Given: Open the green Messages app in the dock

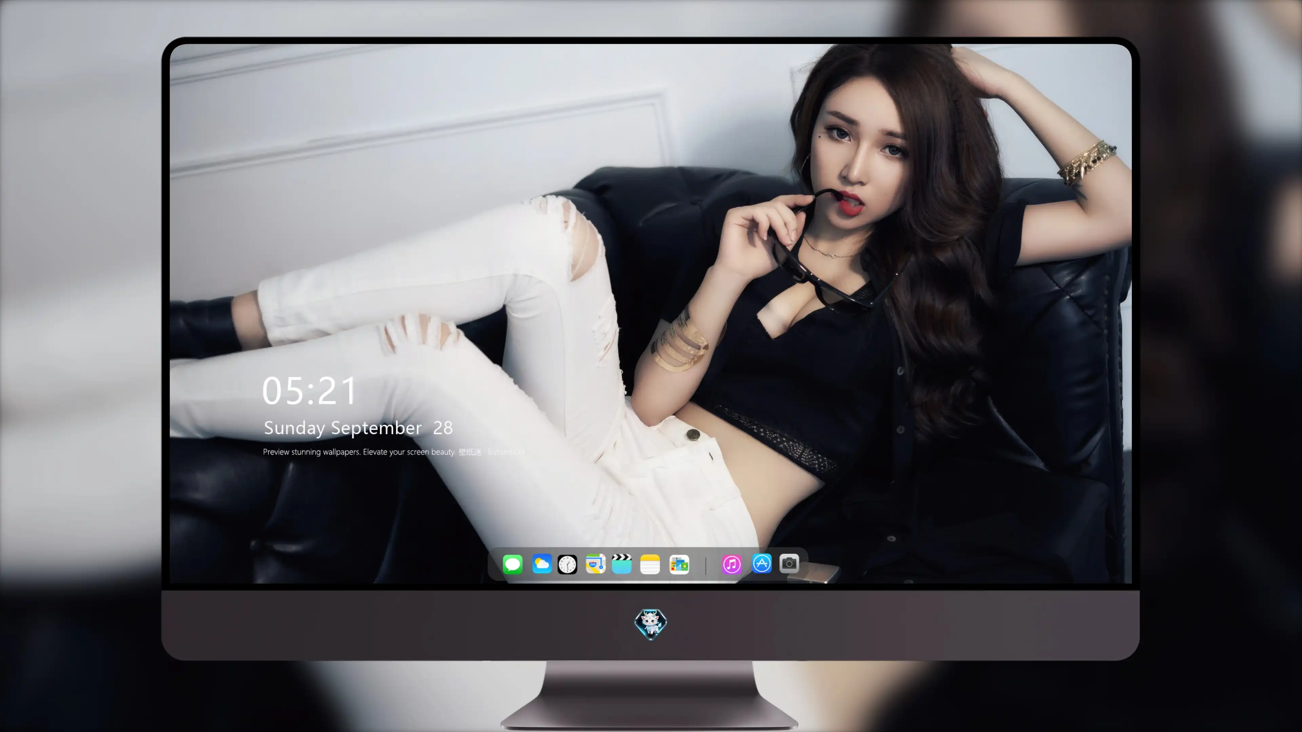Looking at the screenshot, I should [x=513, y=564].
